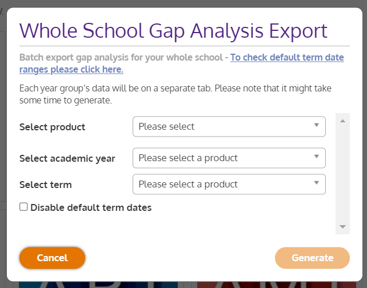
Task: Click the 'Each year group's data' note text
Action: (x=175, y=94)
